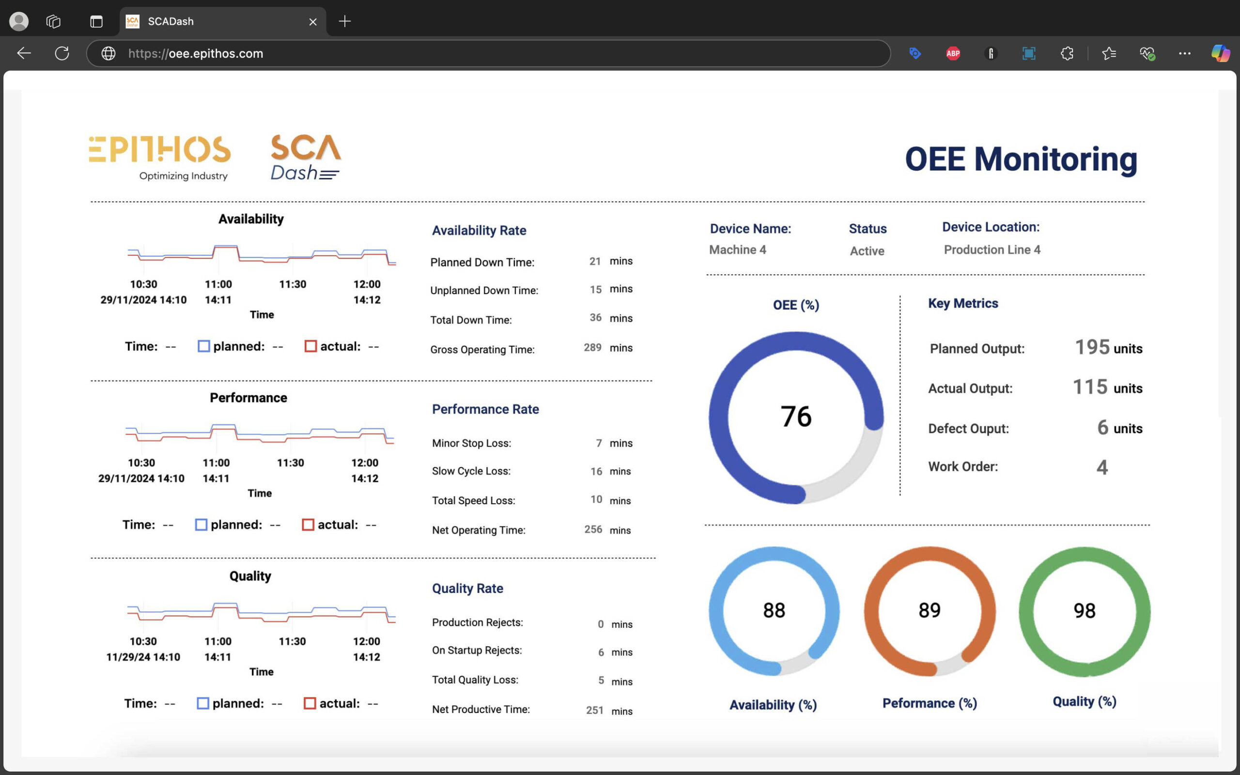Toggle the Quality chart planned legend box
This screenshot has height=775, width=1240.
pyautogui.click(x=203, y=703)
